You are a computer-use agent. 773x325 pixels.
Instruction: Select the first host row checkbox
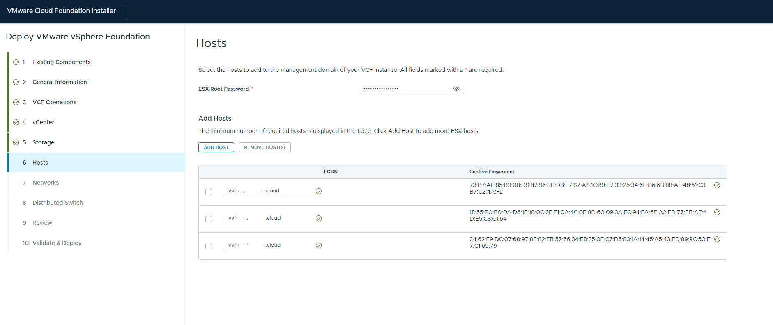(x=209, y=192)
